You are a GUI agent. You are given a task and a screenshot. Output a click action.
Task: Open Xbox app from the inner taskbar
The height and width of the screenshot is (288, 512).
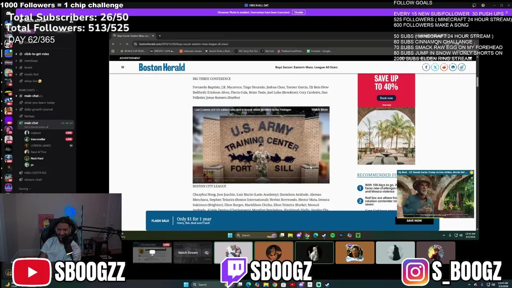(358, 235)
